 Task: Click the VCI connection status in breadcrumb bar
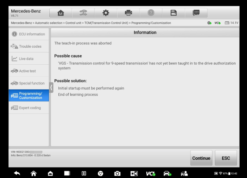coord(217,23)
